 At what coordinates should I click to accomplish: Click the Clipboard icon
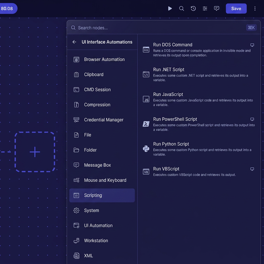pos(76,75)
